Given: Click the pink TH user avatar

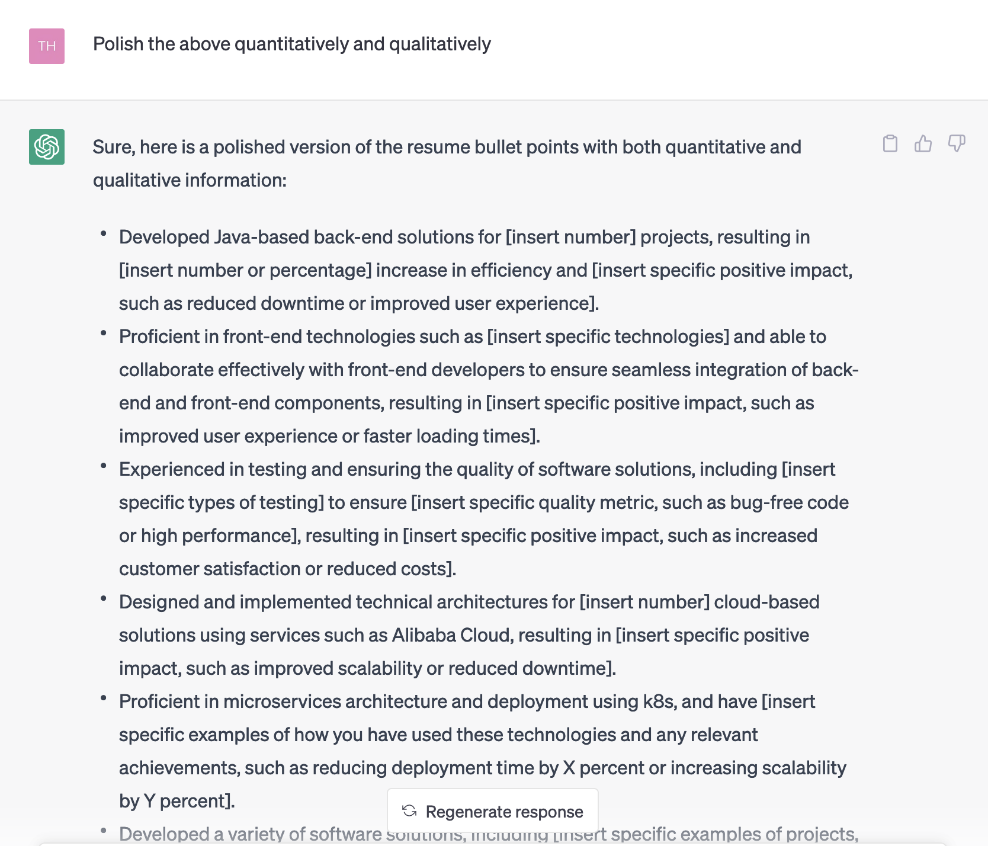Looking at the screenshot, I should tap(47, 46).
